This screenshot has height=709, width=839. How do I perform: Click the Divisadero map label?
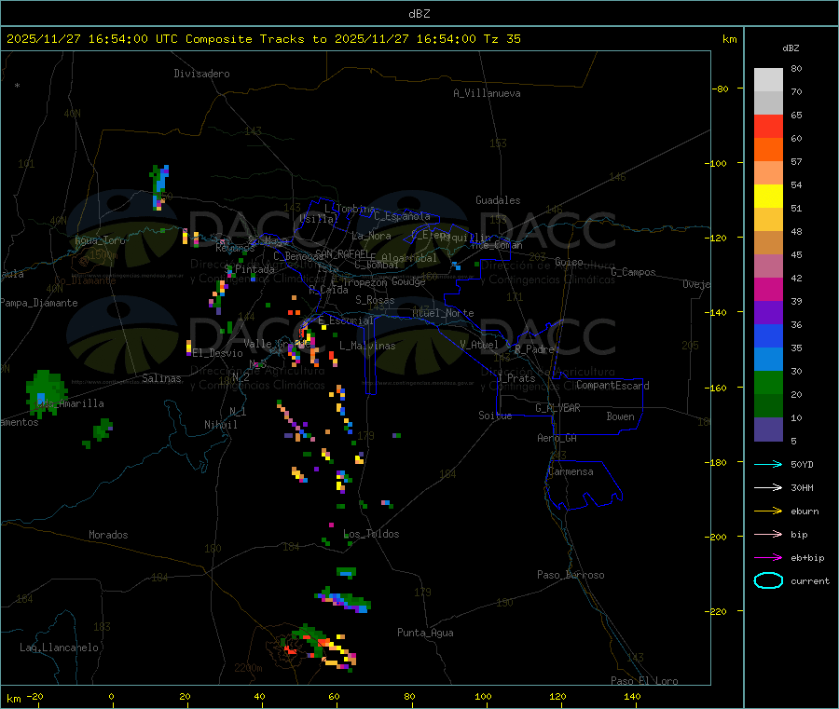[201, 74]
